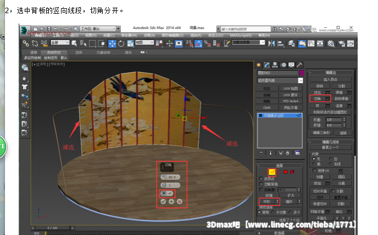Click the Select Object cursor icon
The width and height of the screenshot is (378, 235).
tap(75, 43)
